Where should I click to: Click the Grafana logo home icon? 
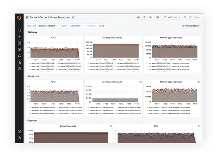(19, 18)
